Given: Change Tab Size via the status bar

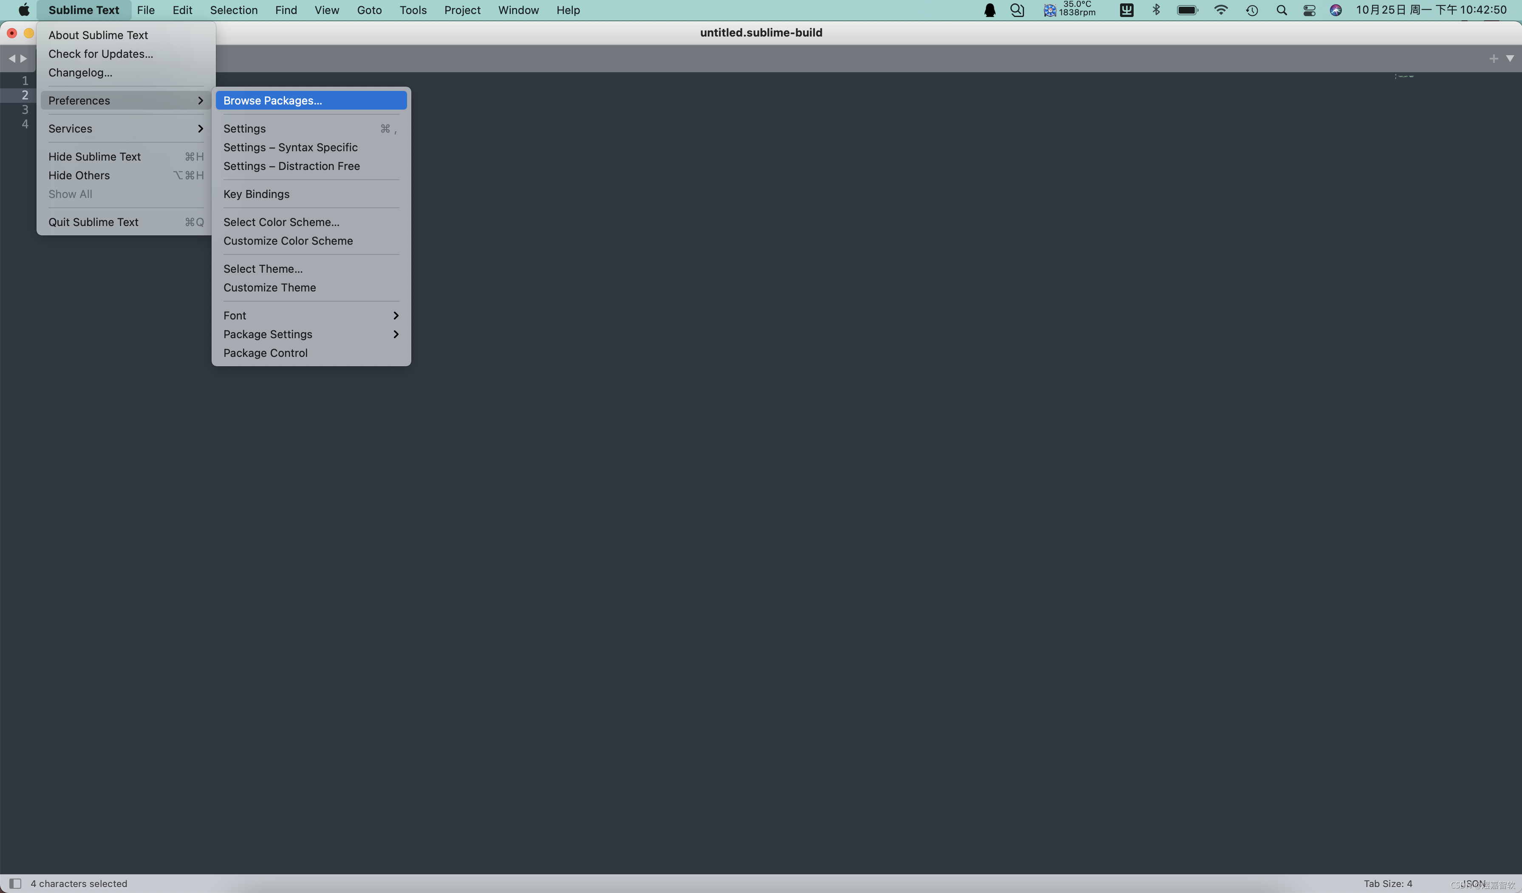Looking at the screenshot, I should point(1387,883).
